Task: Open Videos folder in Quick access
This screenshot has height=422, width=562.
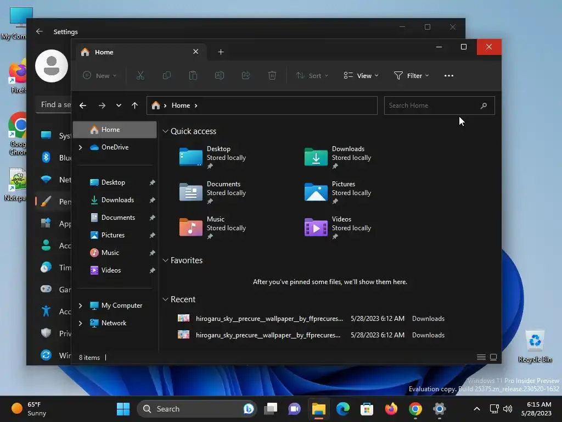Action: tap(338, 227)
